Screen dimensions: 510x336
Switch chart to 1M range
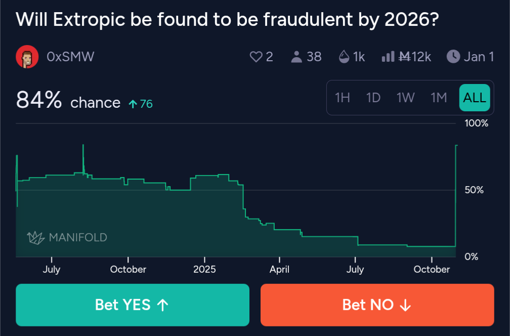point(439,98)
